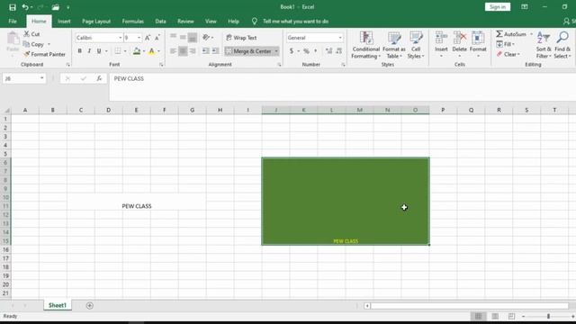Click the Save icon in quick access toolbar

tap(12, 7)
